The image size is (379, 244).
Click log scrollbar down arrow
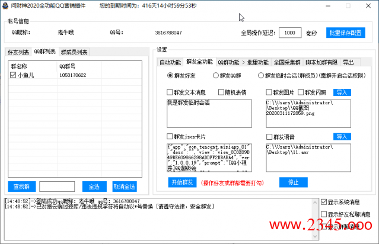(x=315, y=236)
